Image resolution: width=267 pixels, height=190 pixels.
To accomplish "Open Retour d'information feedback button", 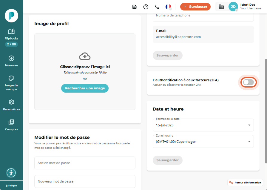I will (245, 183).
